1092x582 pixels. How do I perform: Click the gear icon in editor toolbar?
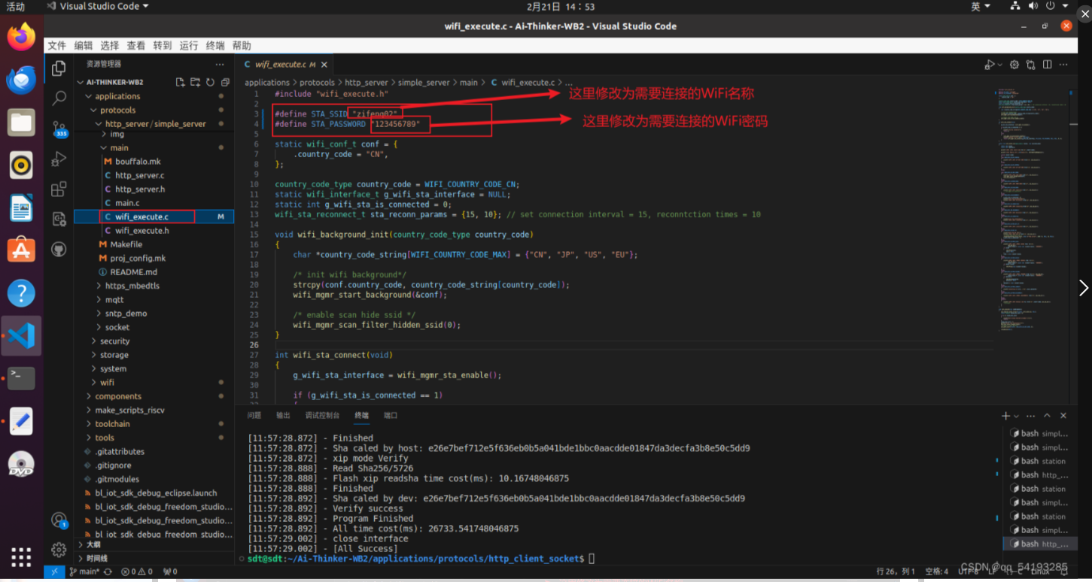tap(1014, 65)
